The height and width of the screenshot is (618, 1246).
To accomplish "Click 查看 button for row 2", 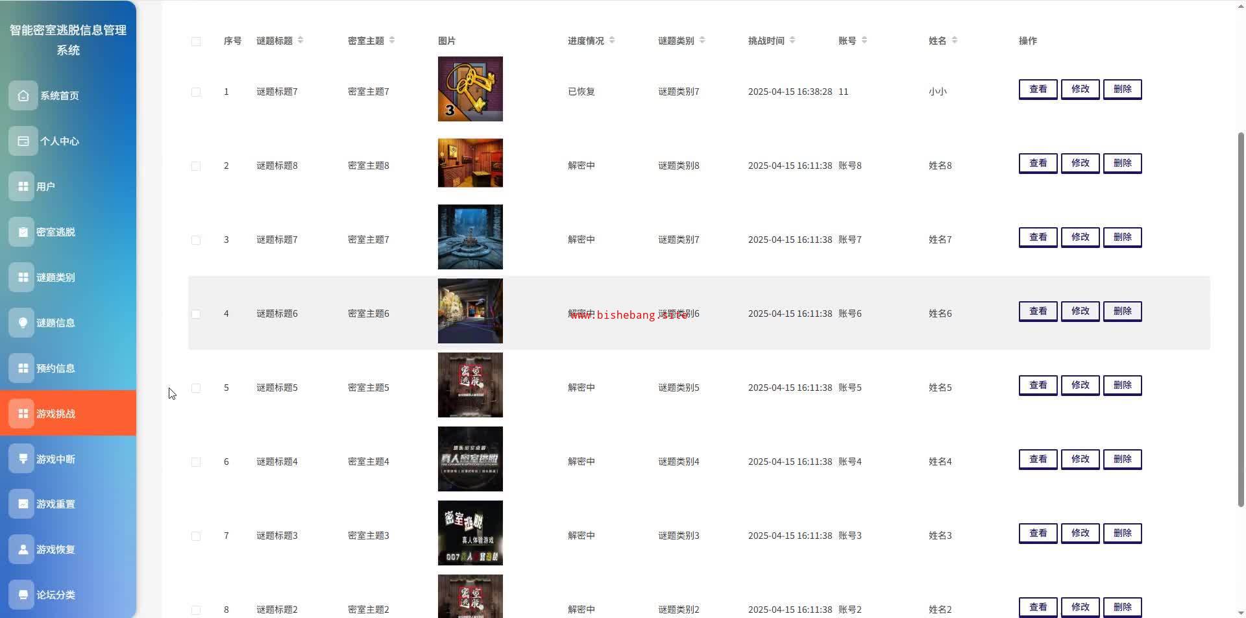I will [x=1038, y=163].
